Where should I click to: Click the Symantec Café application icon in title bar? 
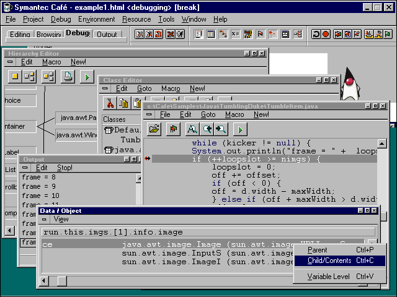click(8, 7)
